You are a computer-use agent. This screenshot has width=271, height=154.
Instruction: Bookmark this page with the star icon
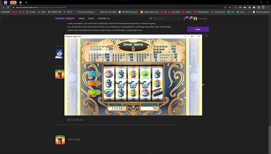[230, 7]
